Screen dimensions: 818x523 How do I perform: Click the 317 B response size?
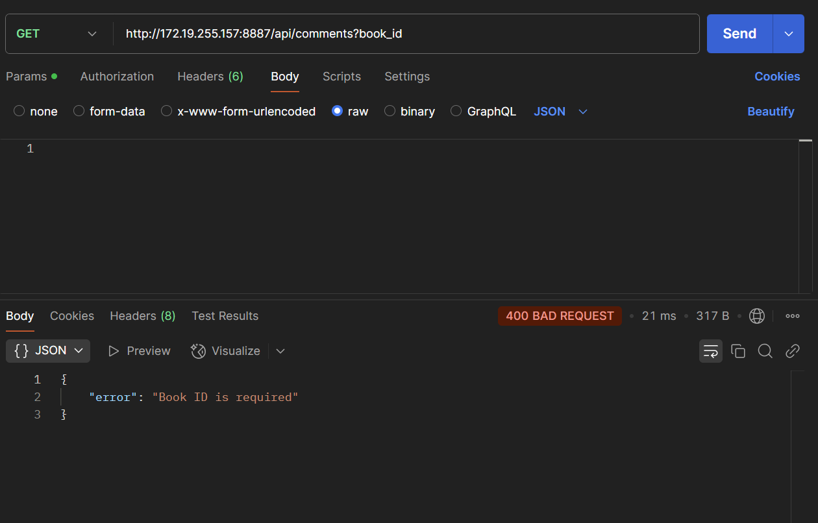pos(712,316)
